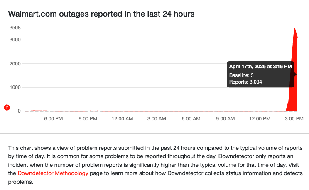Click the 3508 maximum y-axis label

[x=15, y=28]
